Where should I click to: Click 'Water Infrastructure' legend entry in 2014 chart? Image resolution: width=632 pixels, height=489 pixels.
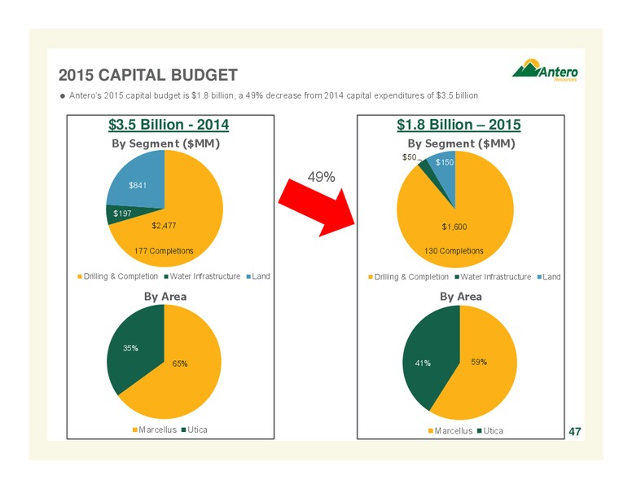coord(202,276)
